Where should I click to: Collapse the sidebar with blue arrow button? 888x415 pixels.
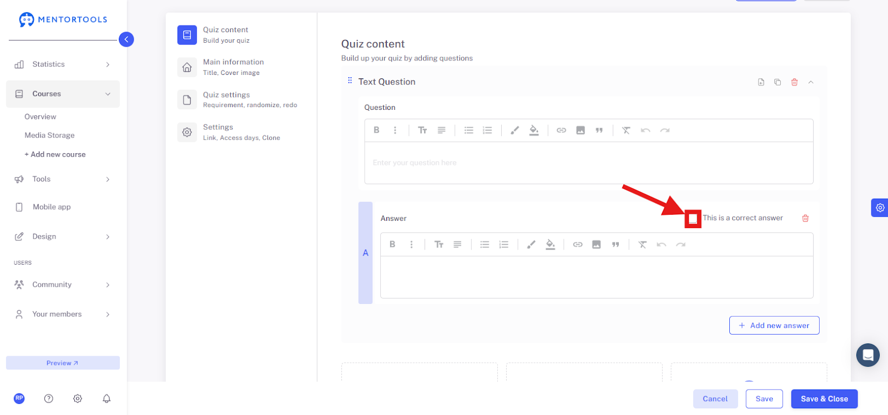click(x=127, y=39)
